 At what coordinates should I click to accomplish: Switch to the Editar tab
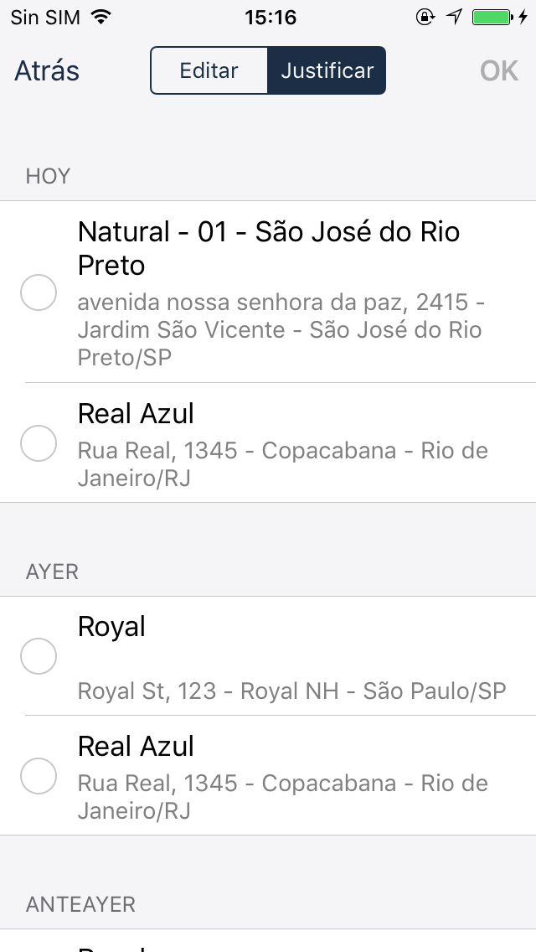[x=209, y=70]
